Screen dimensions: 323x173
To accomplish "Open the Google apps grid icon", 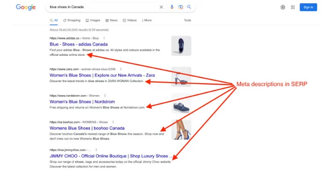I will 293,7.
